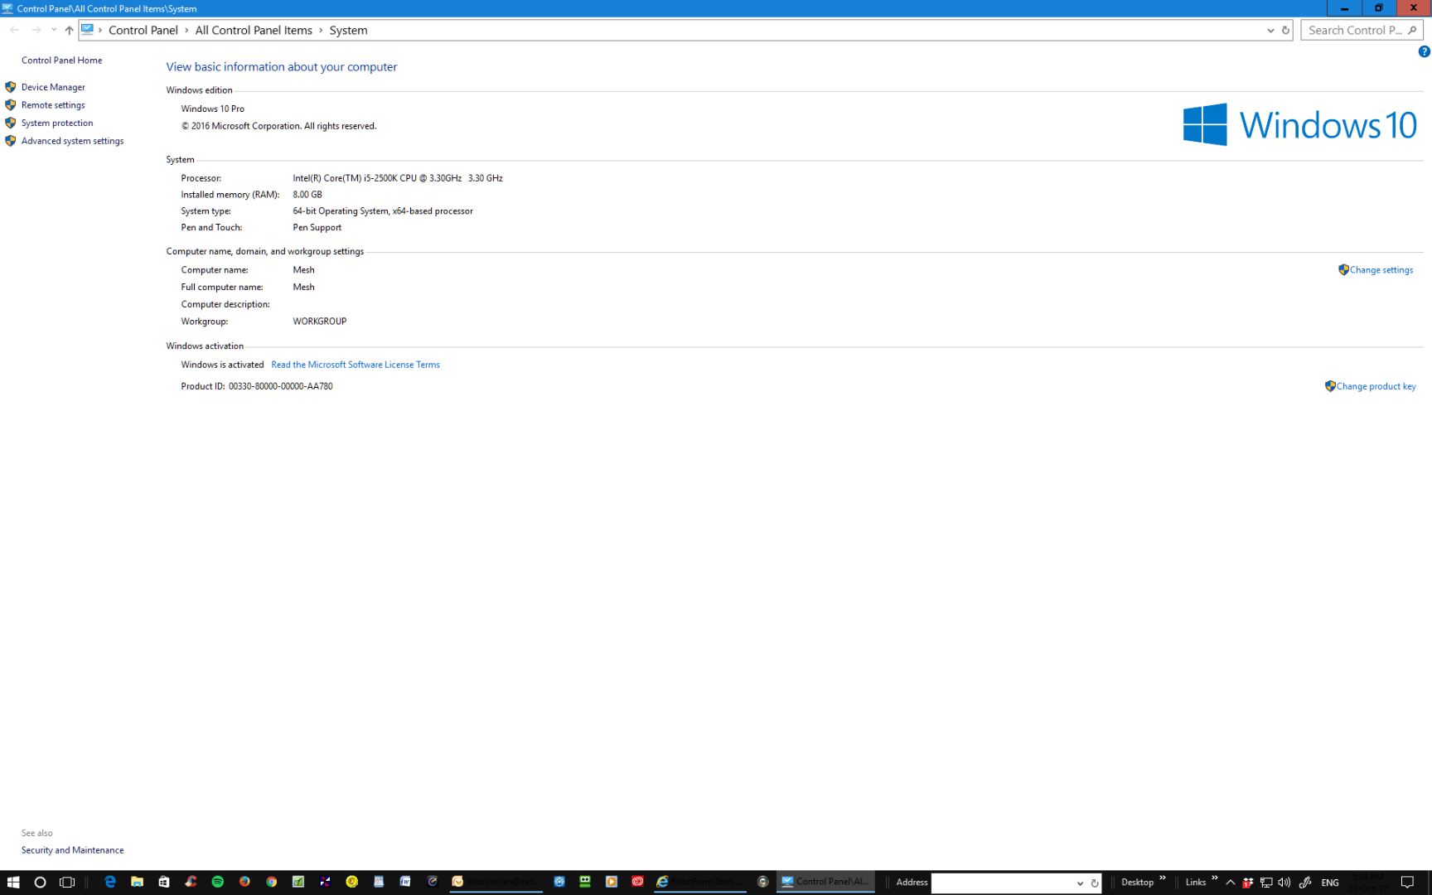
Task: Launch Spotify from the taskbar
Action: (217, 882)
